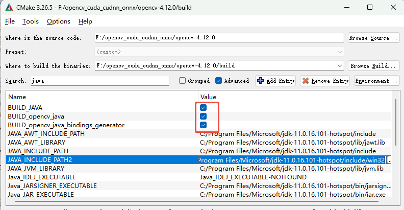Open the File menu
The image size is (404, 210).
pyautogui.click(x=10, y=21)
